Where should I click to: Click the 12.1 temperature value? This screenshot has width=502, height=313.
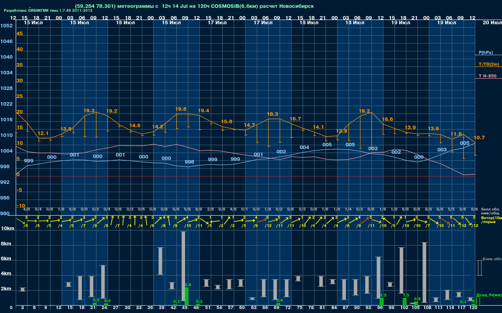coord(43,133)
